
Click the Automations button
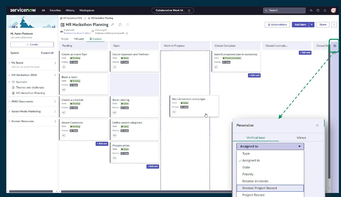point(277,24)
